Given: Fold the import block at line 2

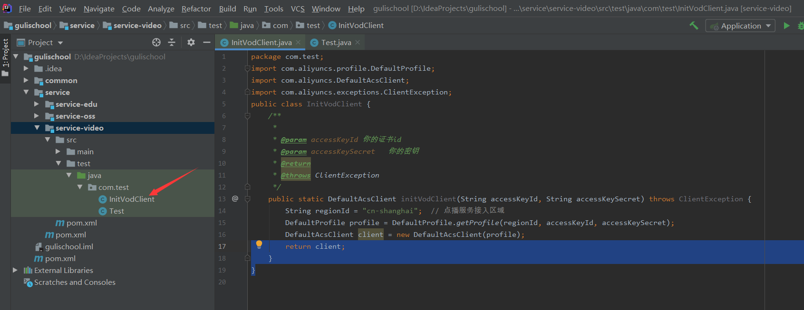Looking at the screenshot, I should (x=247, y=68).
